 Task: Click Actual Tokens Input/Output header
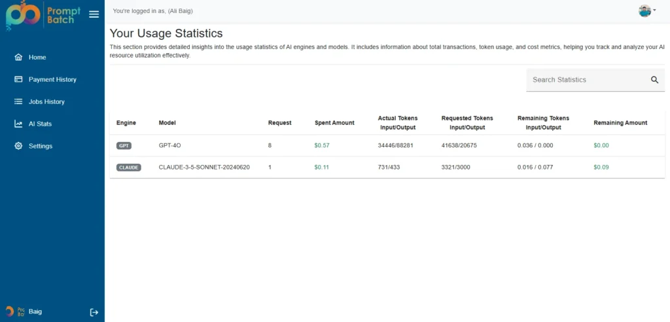pyautogui.click(x=398, y=123)
